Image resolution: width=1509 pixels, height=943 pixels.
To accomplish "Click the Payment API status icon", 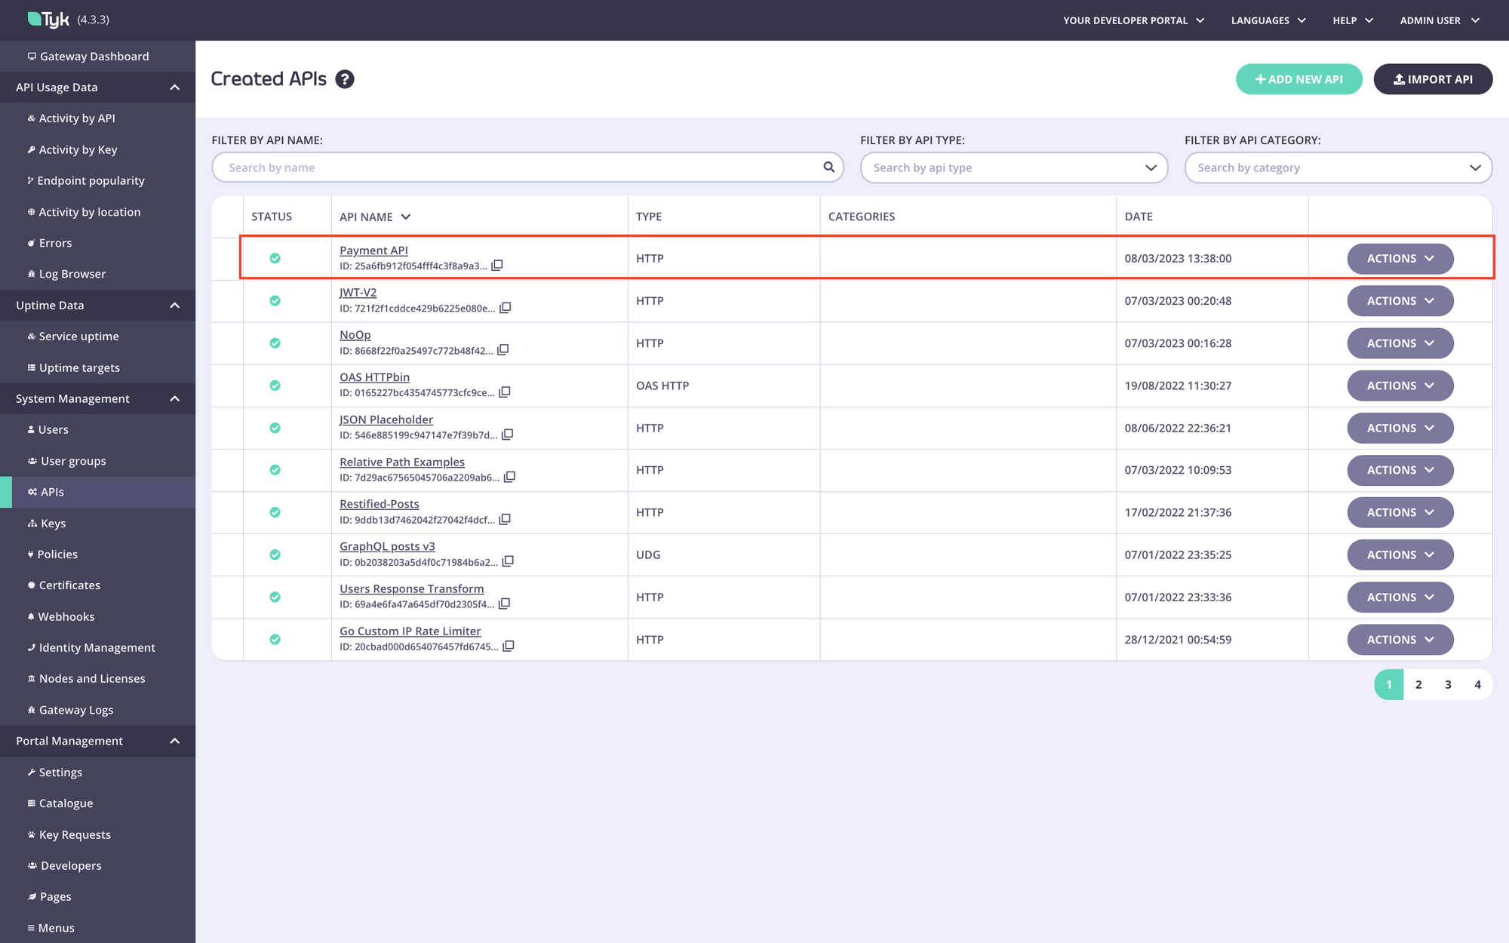I will (x=274, y=257).
